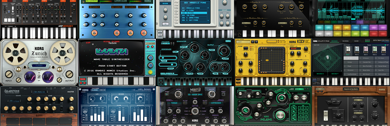
Task: Select the SG Piano preset in the list
Action: 194,13
